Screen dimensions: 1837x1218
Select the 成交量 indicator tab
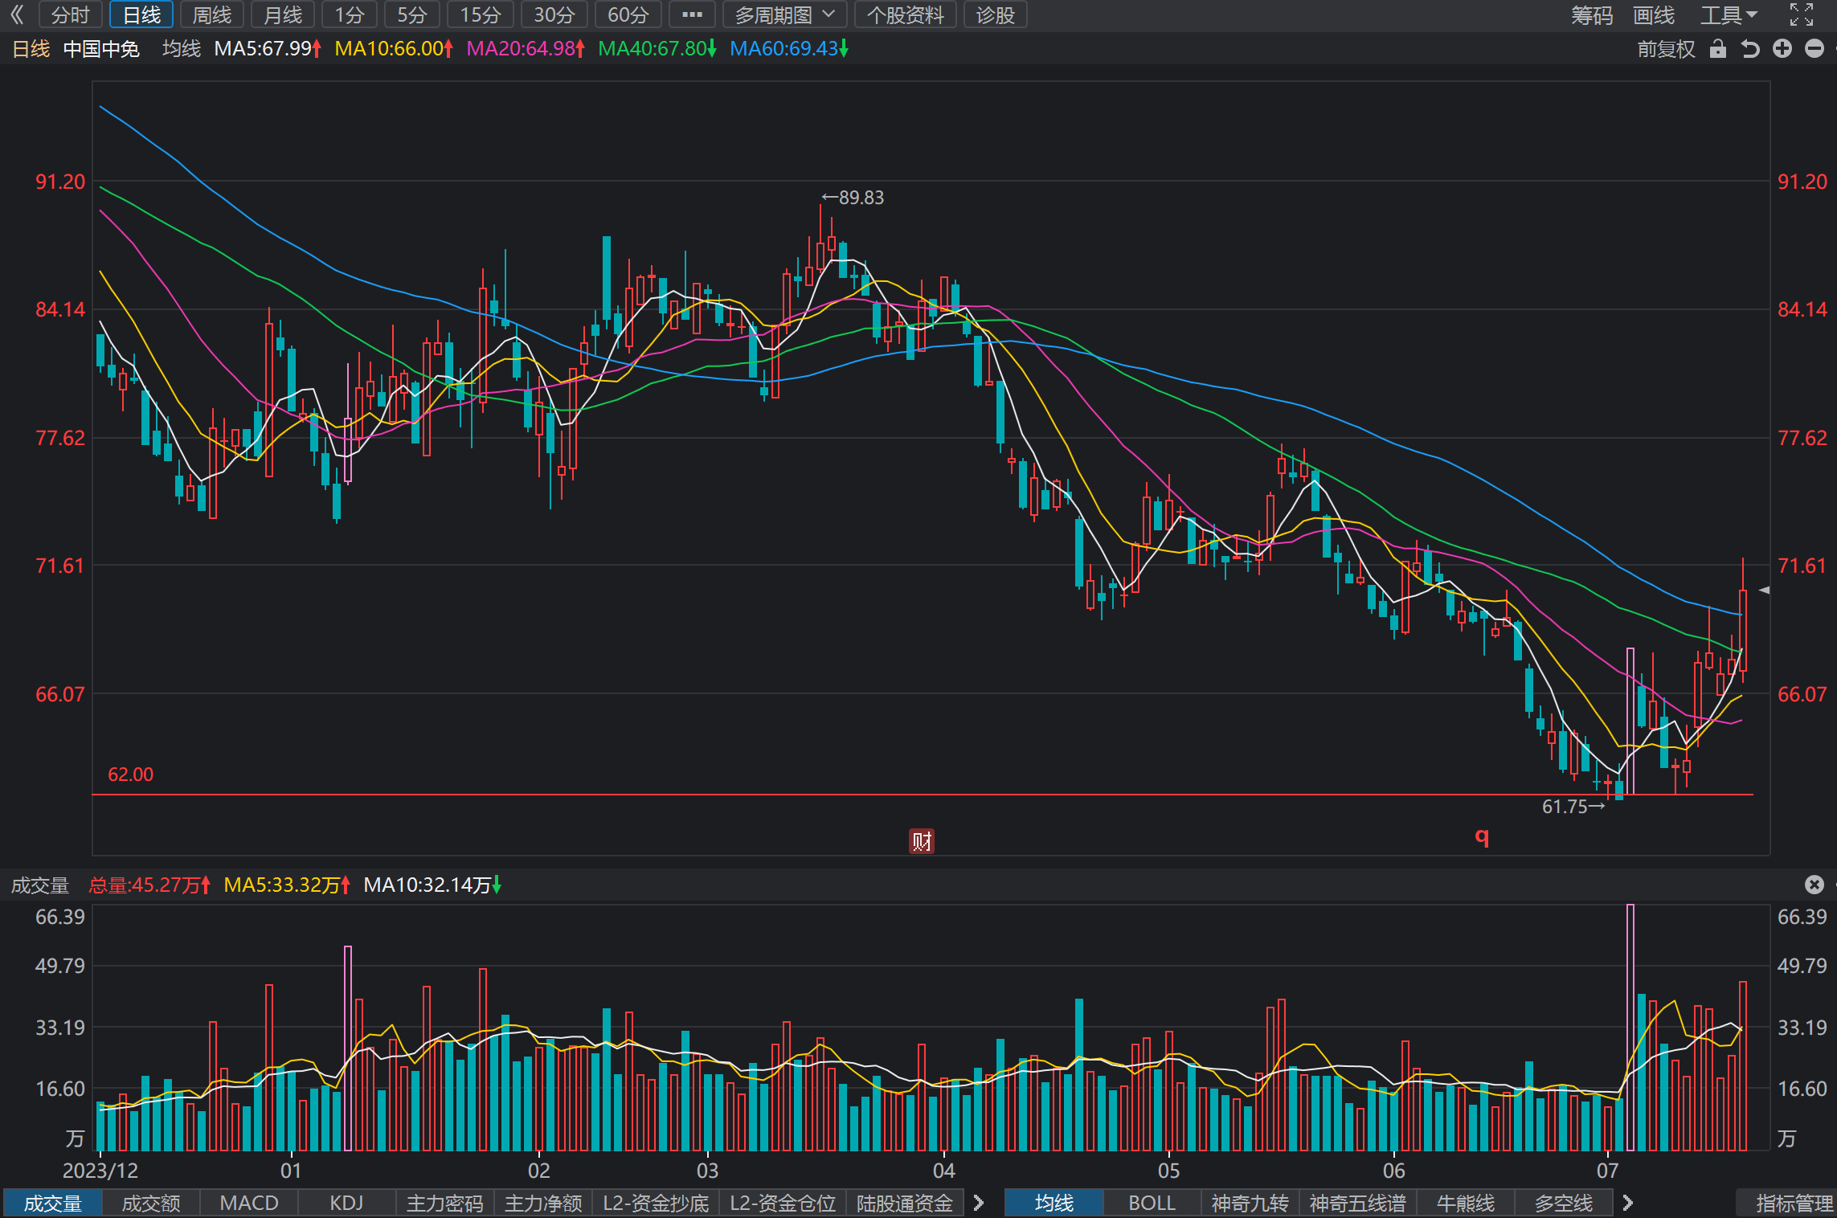[52, 1203]
